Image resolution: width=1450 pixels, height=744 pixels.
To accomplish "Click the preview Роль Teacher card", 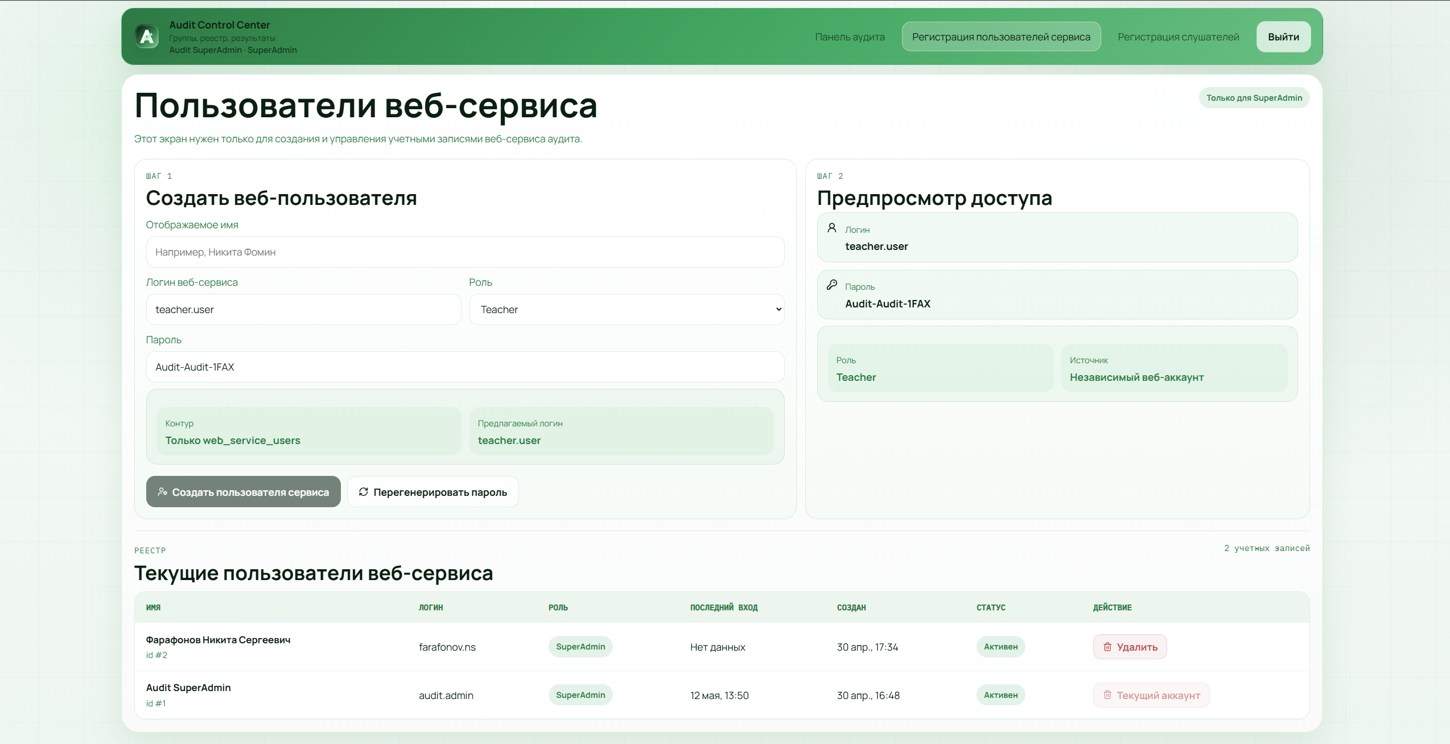I will pos(941,368).
